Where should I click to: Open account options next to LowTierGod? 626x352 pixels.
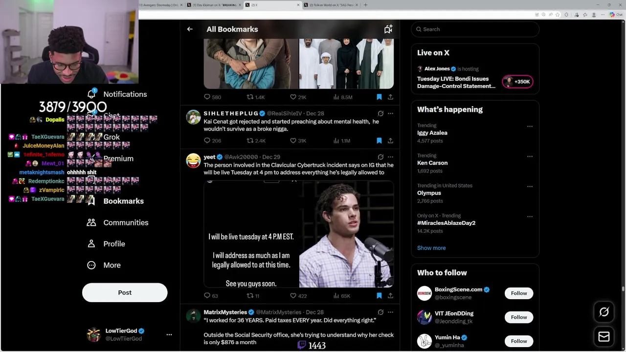pyautogui.click(x=169, y=334)
